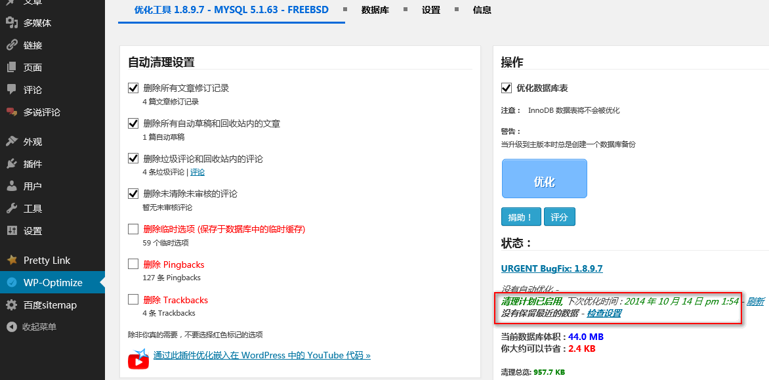The height and width of the screenshot is (380, 769).
Task: Click the 2.4 KB savings value
Action: click(582, 348)
